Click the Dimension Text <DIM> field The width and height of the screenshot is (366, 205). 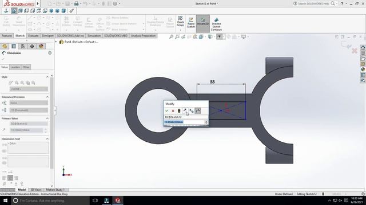pos(28,148)
